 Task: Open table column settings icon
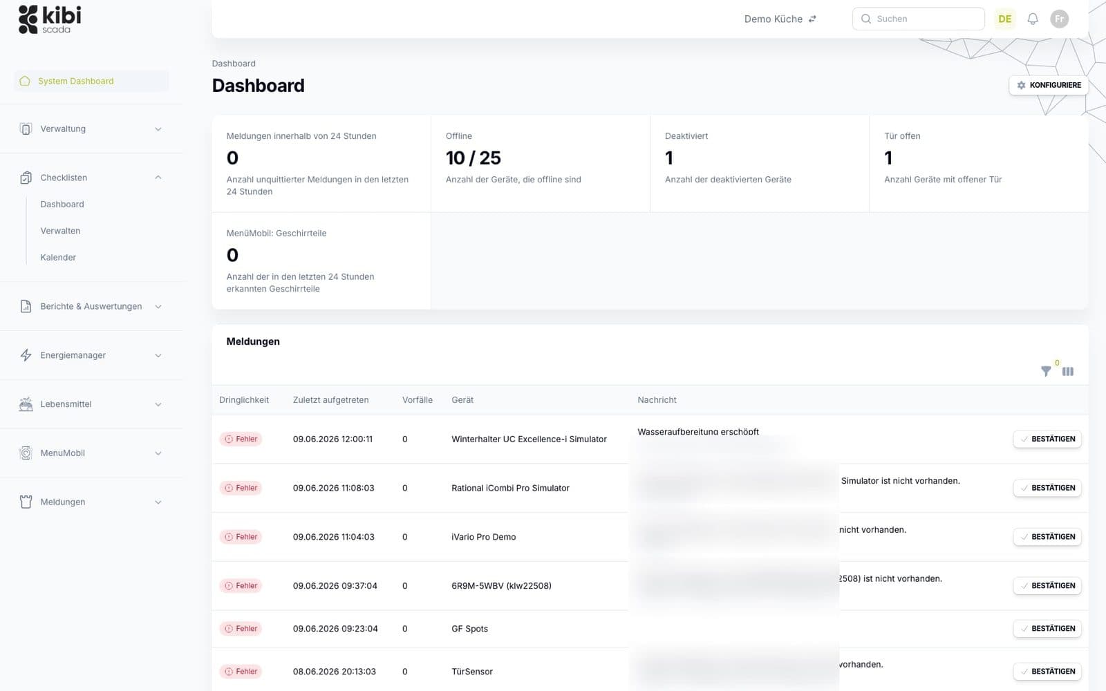pos(1068,371)
